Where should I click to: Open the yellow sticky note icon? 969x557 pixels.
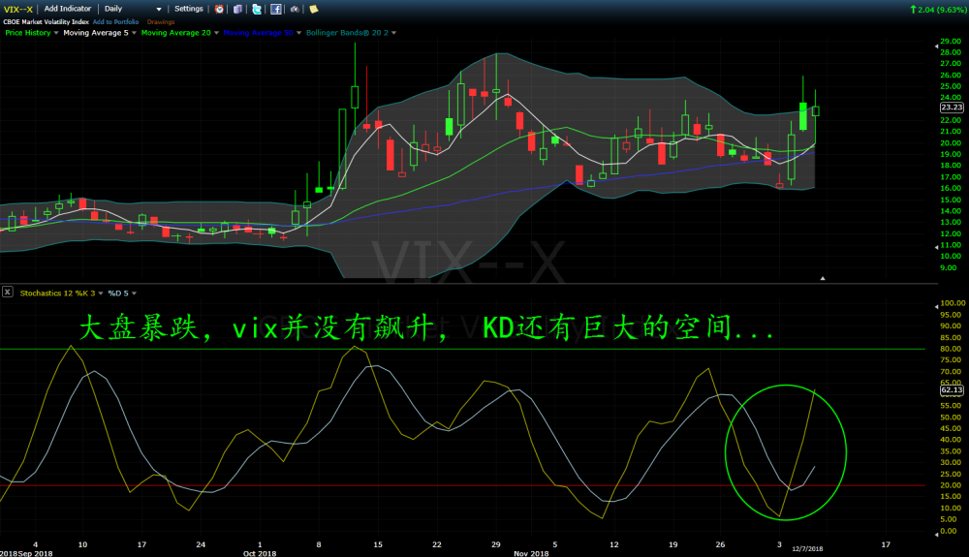pos(314,10)
